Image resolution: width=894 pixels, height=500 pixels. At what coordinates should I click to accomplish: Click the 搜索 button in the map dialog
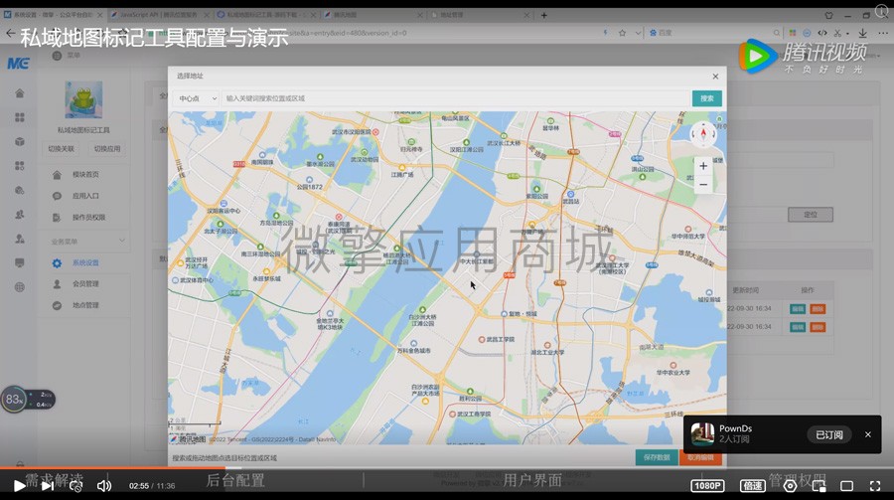pyautogui.click(x=707, y=98)
